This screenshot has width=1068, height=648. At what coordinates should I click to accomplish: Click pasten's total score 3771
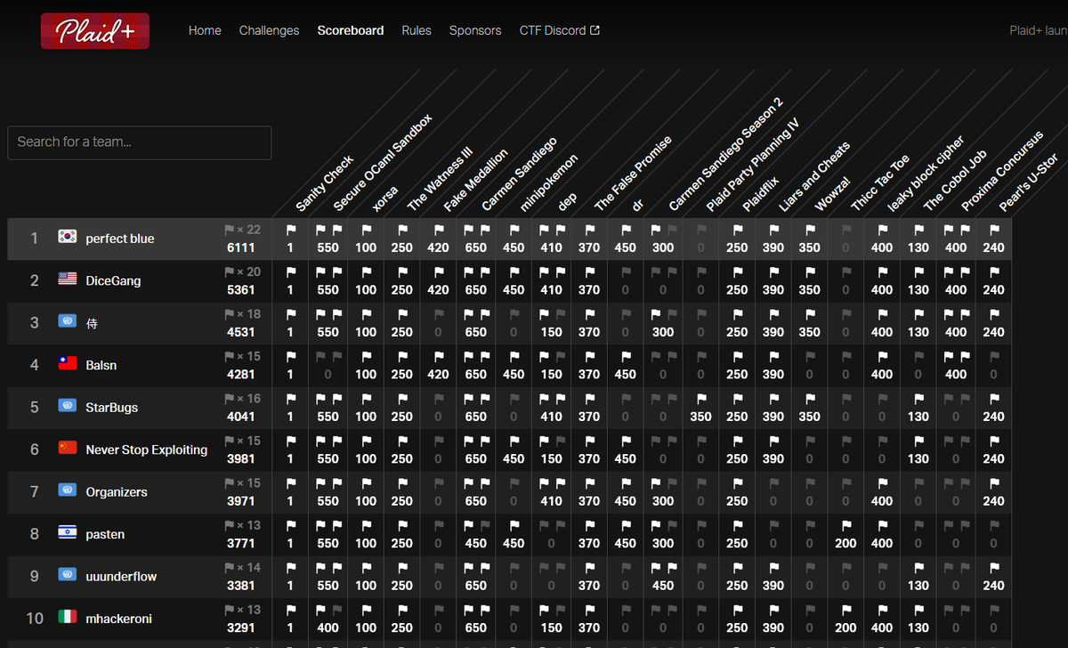pyautogui.click(x=241, y=543)
